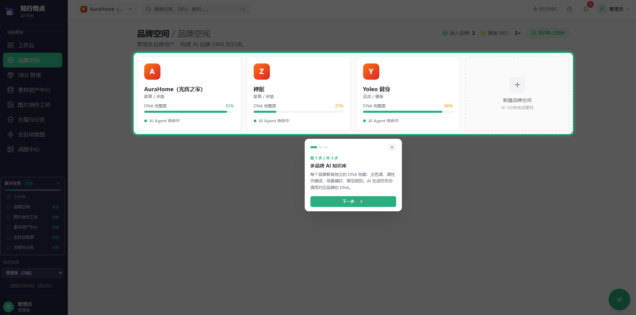Open 工作台 from the sidebar
The image size is (636, 315).
(25, 45)
